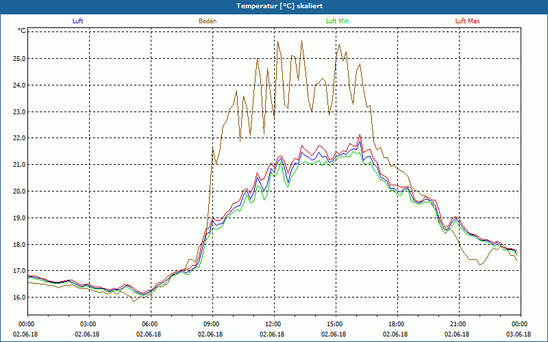Screen dimensions: 548x342
Task: Click the y-axis value "24,0"
Action: (20, 85)
